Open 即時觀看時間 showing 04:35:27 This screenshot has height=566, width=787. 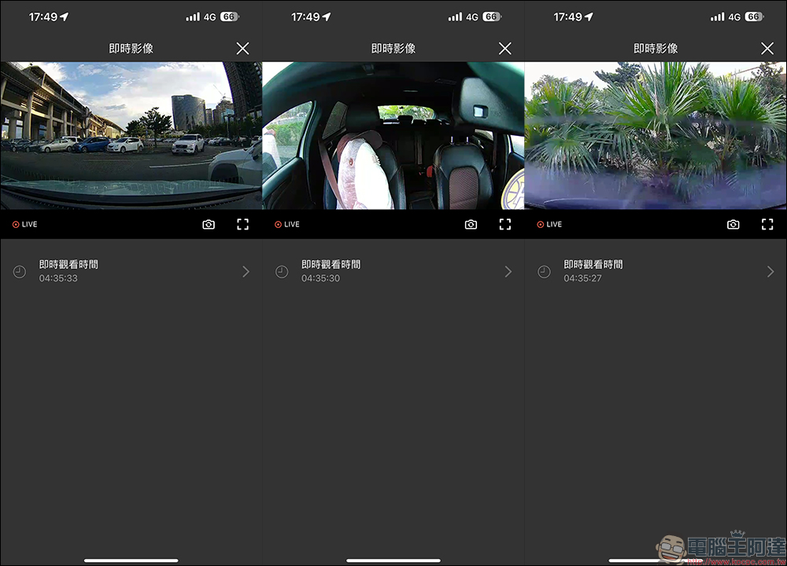pos(593,271)
